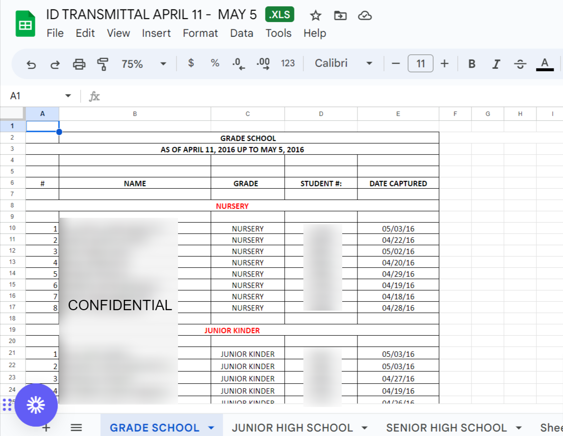Switch to JUNIOR HIGH SCHOOL sheet tab
Screen dimensions: 563x436
pyautogui.click(x=292, y=427)
